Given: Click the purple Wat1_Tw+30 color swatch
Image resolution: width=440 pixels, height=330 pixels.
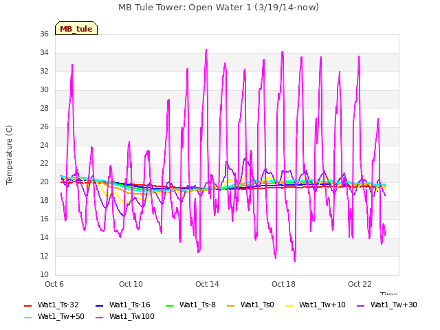Looking at the screenshot, I should point(360,305).
